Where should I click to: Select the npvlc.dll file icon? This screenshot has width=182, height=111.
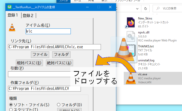131,36
